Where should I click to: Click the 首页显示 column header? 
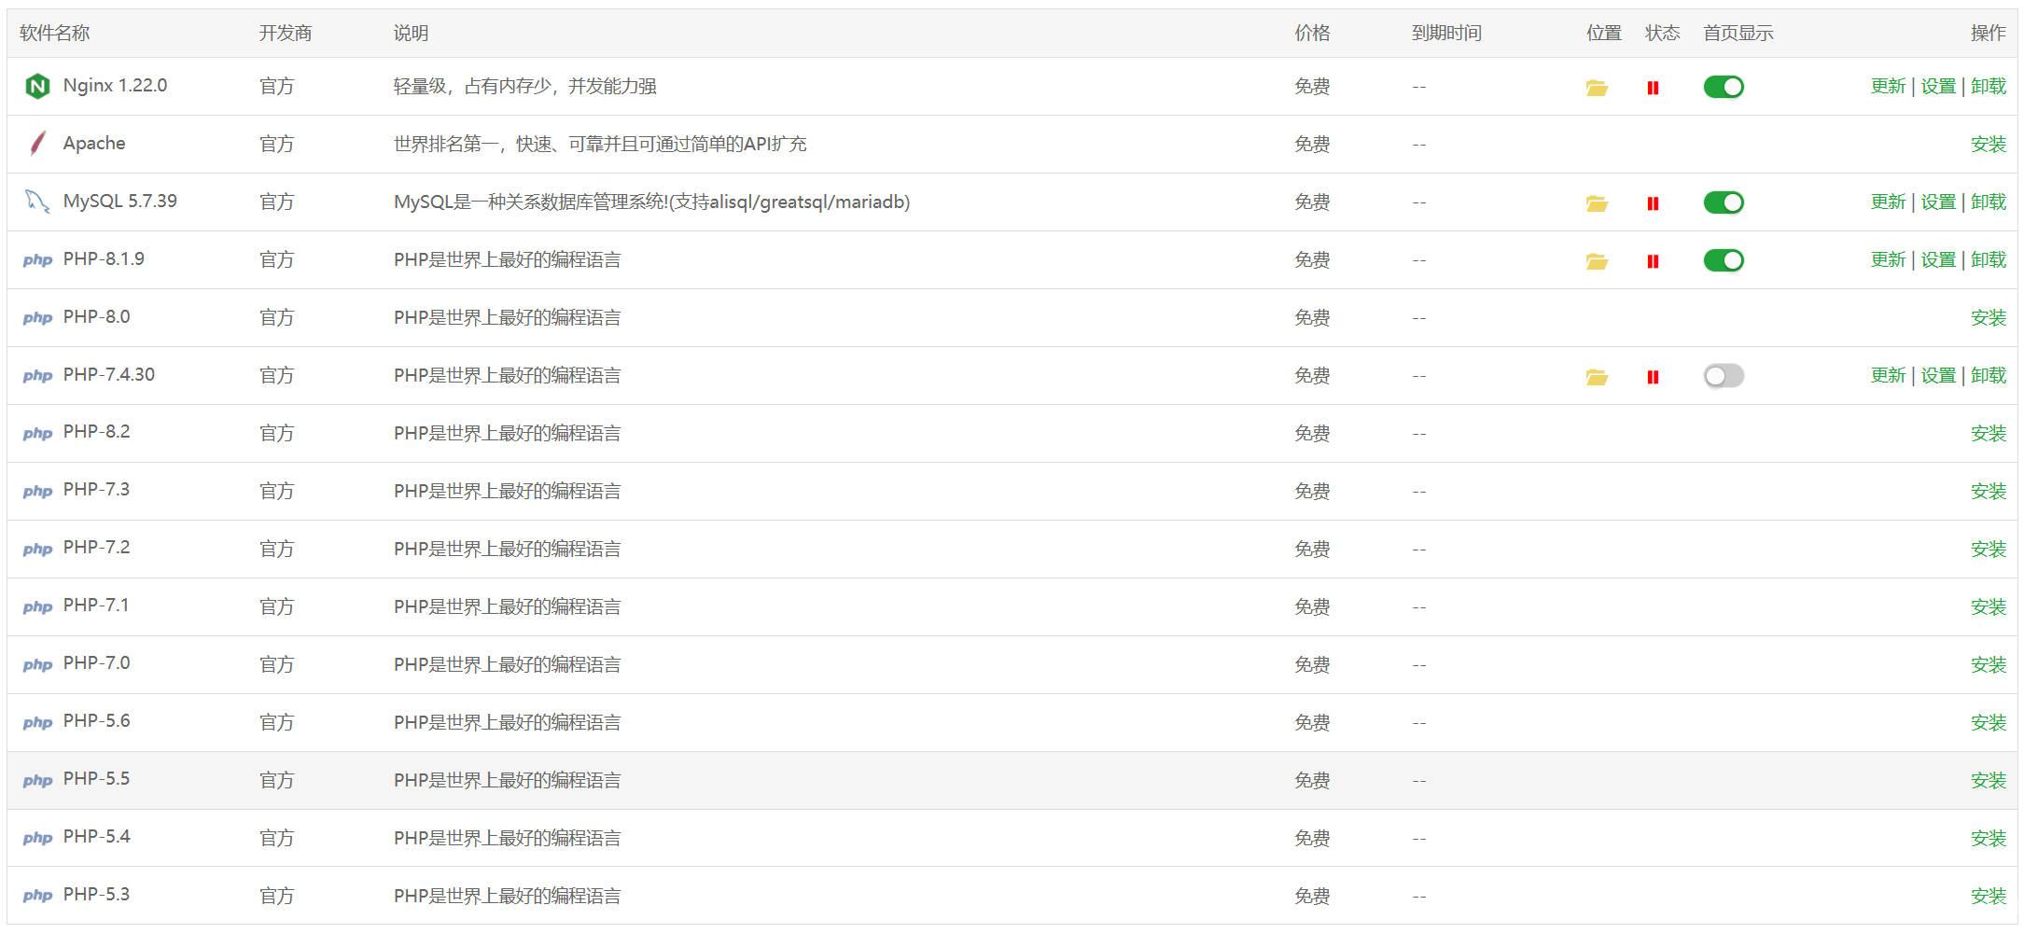point(1738,34)
